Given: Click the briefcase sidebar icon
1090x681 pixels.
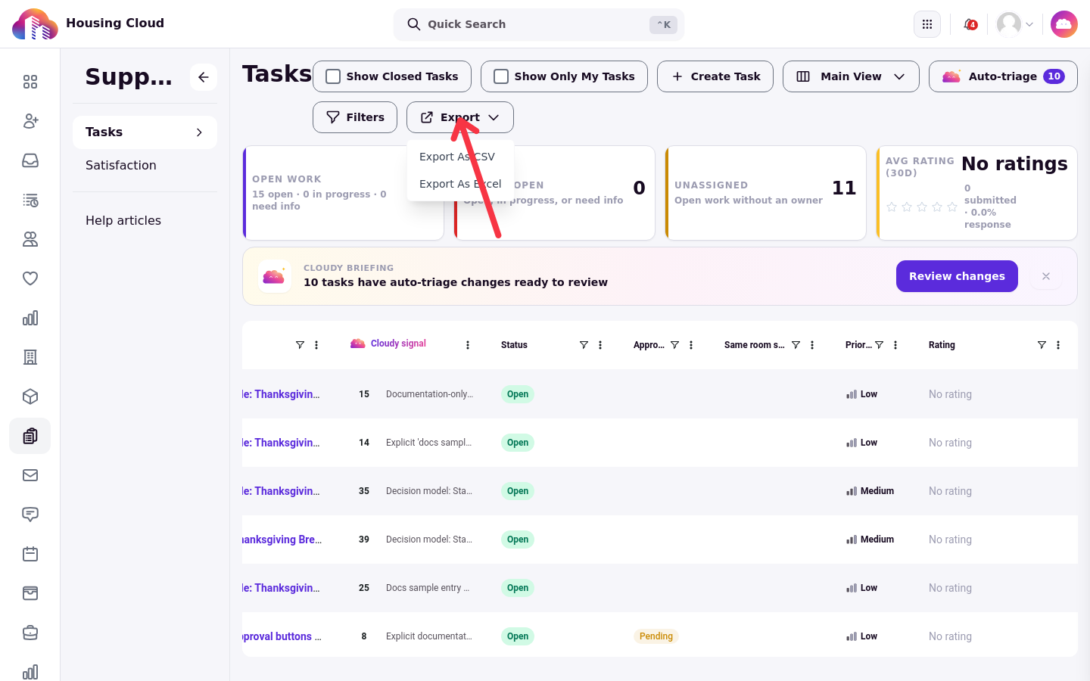Looking at the screenshot, I should (x=30, y=633).
